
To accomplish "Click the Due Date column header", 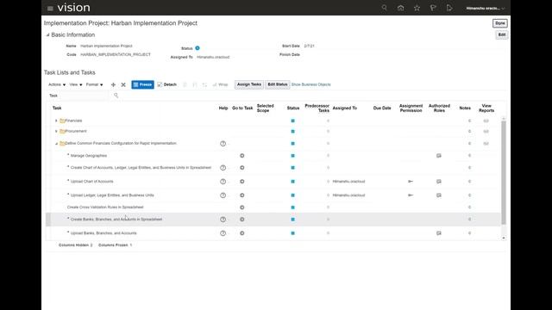I will point(382,108).
